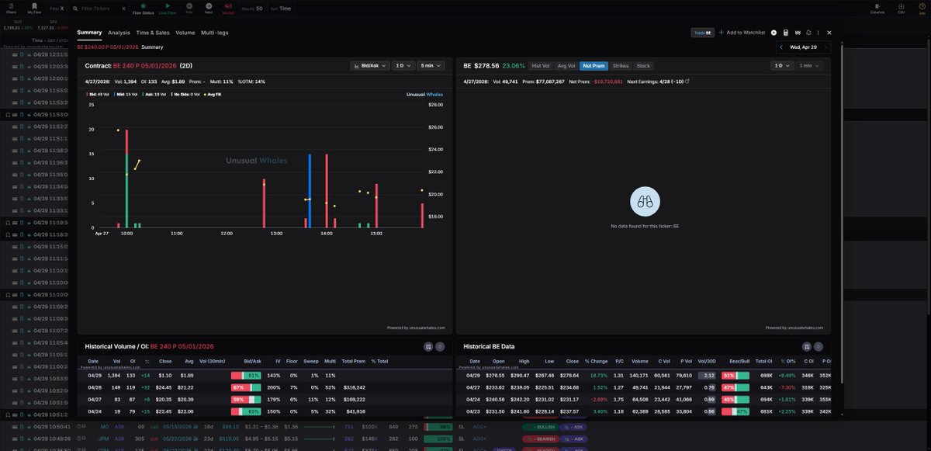Click table view icon in Historical BE Data

tap(807, 346)
